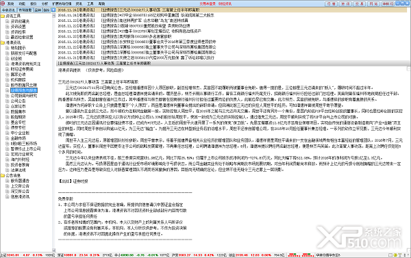Switch to the first sidebar tab
411x258 pixels.
coord(9,10)
